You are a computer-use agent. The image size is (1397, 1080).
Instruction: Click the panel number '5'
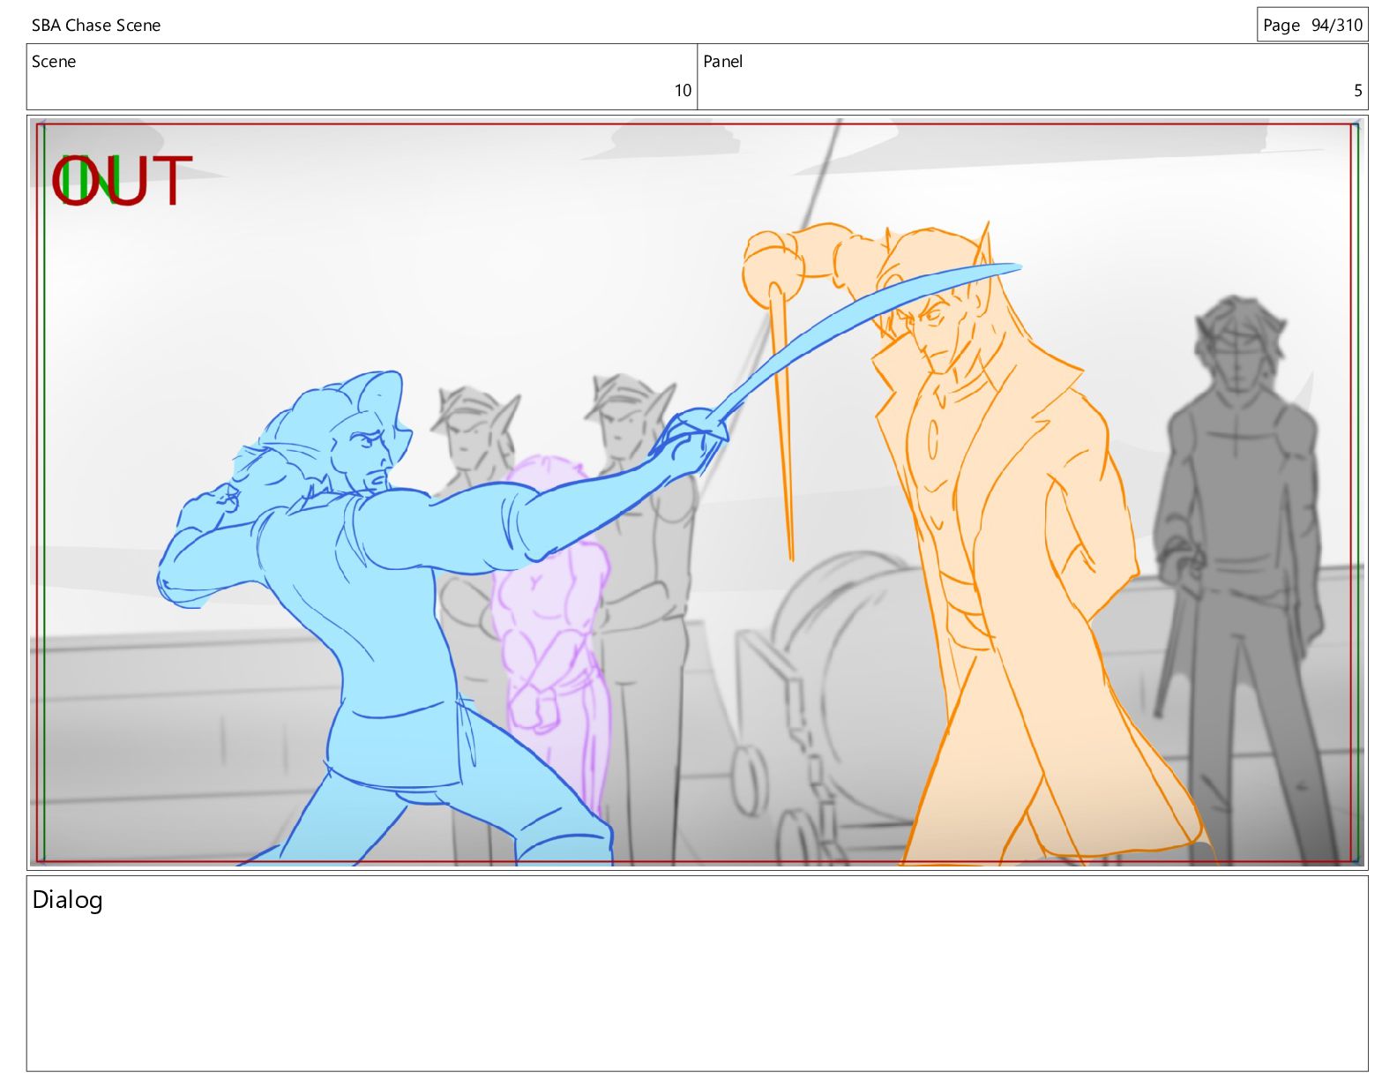(1357, 90)
